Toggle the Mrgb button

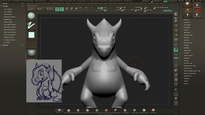80,8
